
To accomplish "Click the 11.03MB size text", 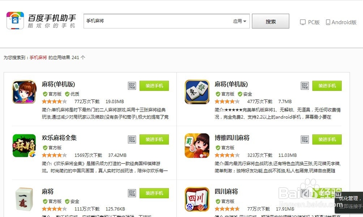I will click(x=287, y=155).
